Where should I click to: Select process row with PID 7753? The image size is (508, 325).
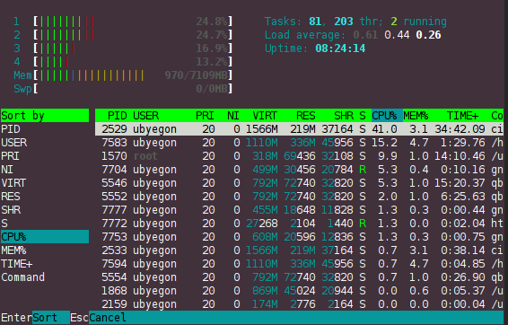(x=299, y=237)
